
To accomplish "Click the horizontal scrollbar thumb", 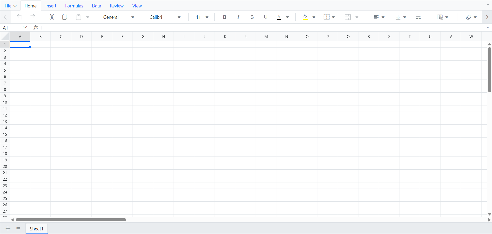I will click(71, 220).
